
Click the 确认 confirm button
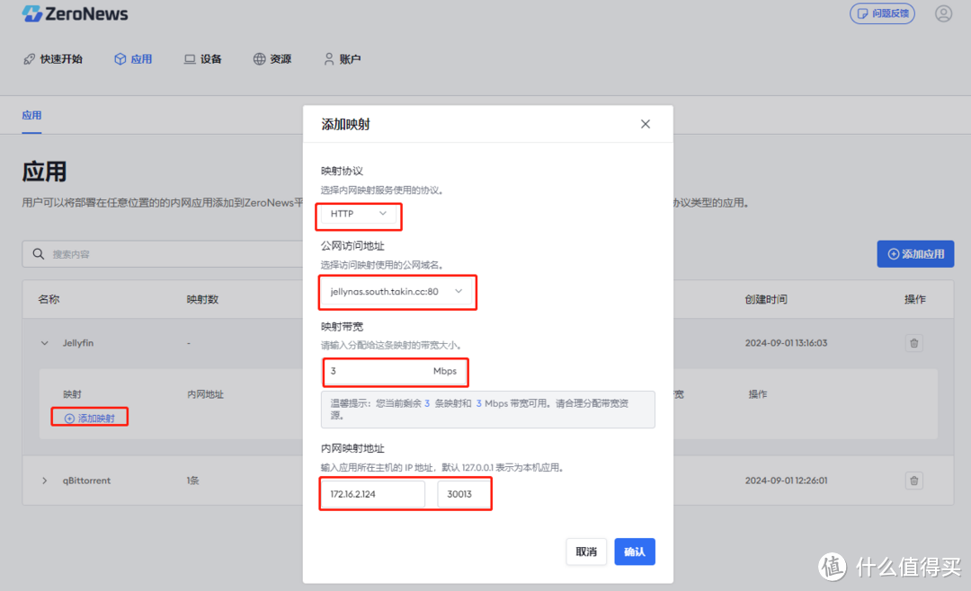[634, 551]
